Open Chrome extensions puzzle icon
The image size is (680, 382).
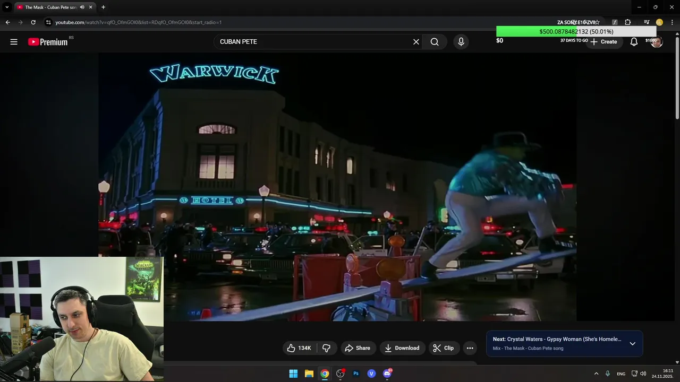pyautogui.click(x=627, y=22)
